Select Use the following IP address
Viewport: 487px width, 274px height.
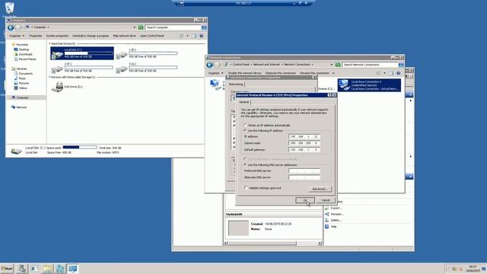[263, 130]
